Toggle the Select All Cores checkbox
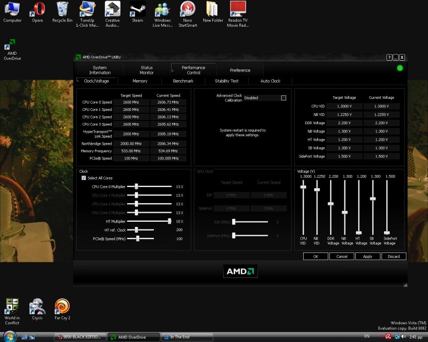Screen dimensions: 428x342 pos(83,178)
